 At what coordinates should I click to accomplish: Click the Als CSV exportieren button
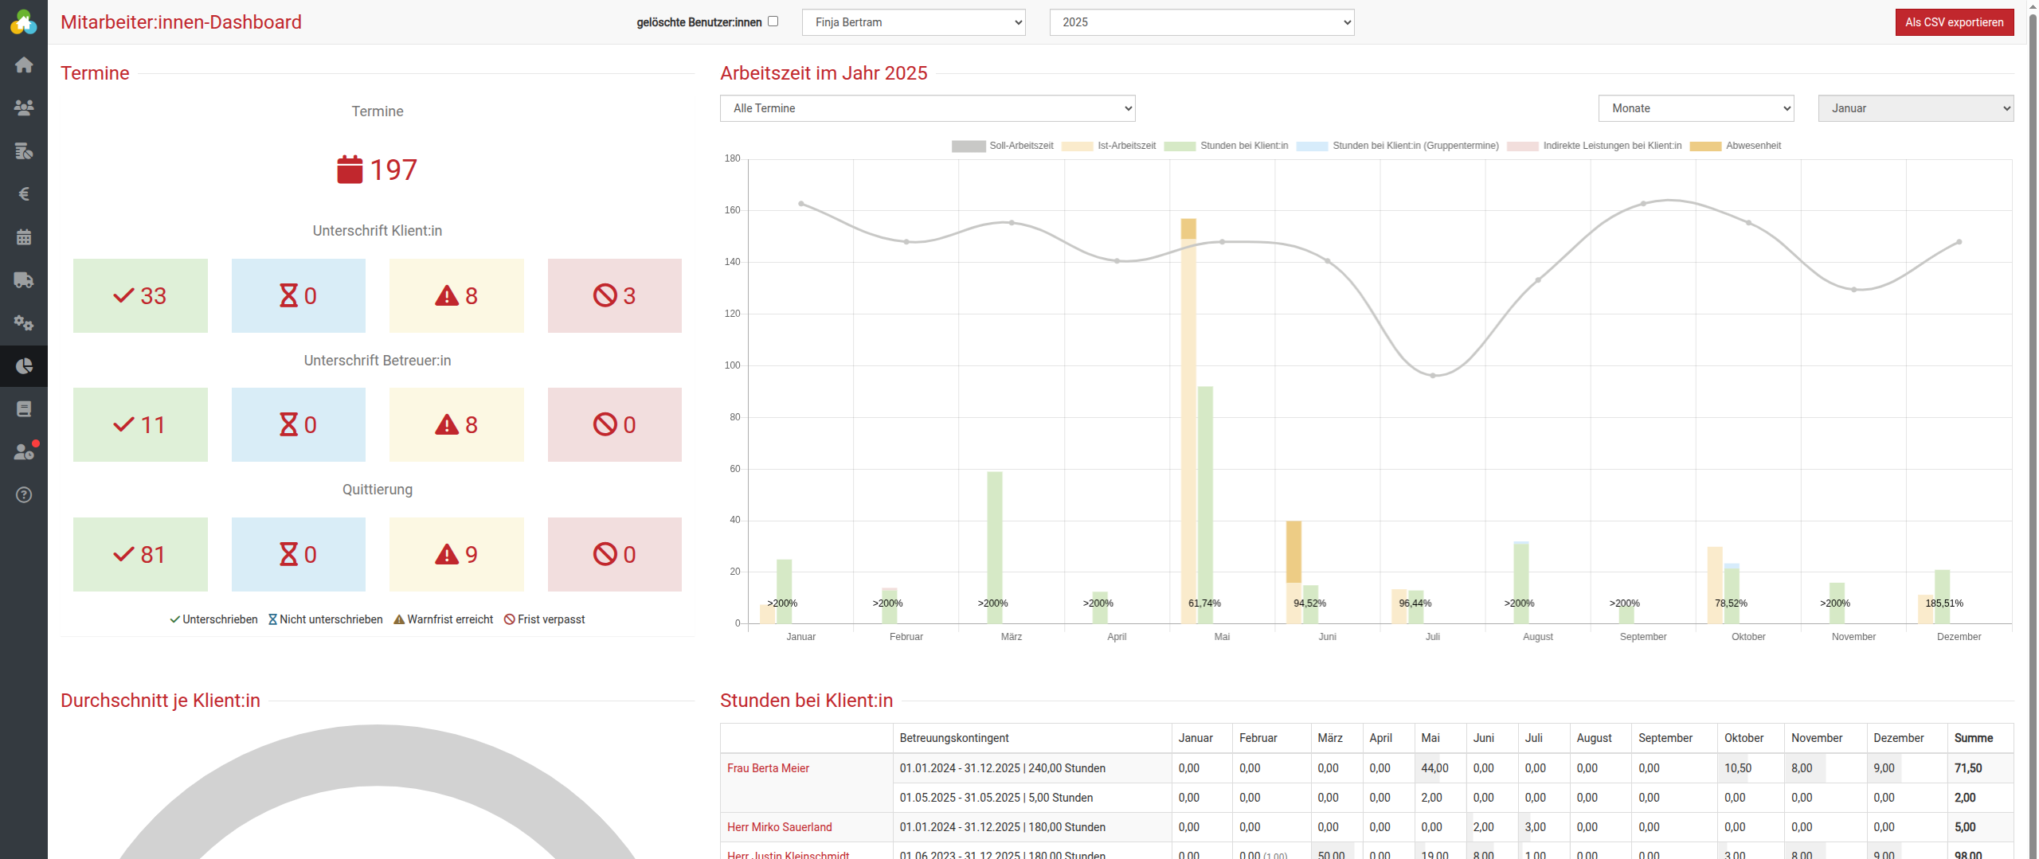1954,22
